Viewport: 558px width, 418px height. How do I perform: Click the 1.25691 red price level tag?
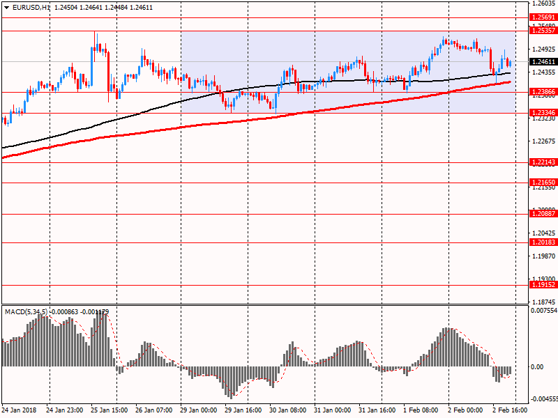[543, 17]
